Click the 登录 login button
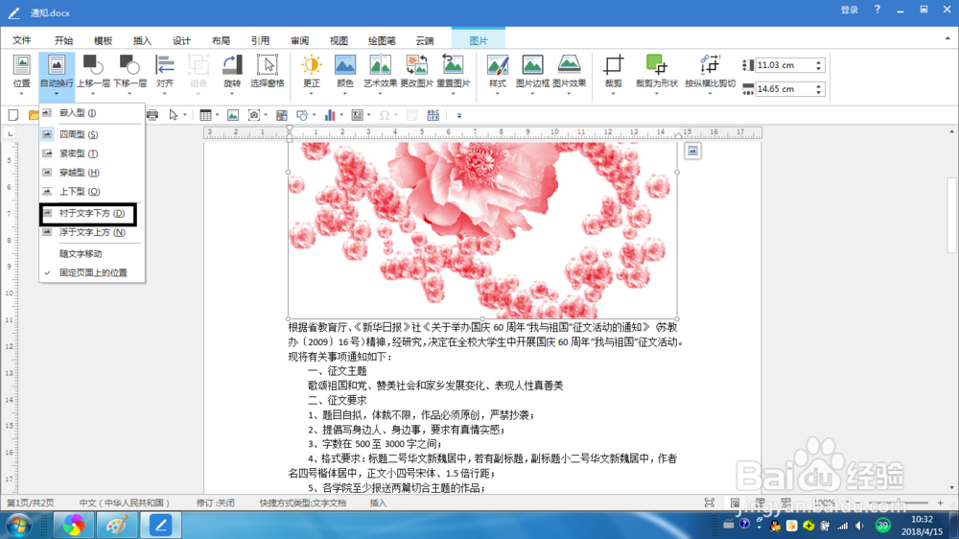 click(850, 10)
